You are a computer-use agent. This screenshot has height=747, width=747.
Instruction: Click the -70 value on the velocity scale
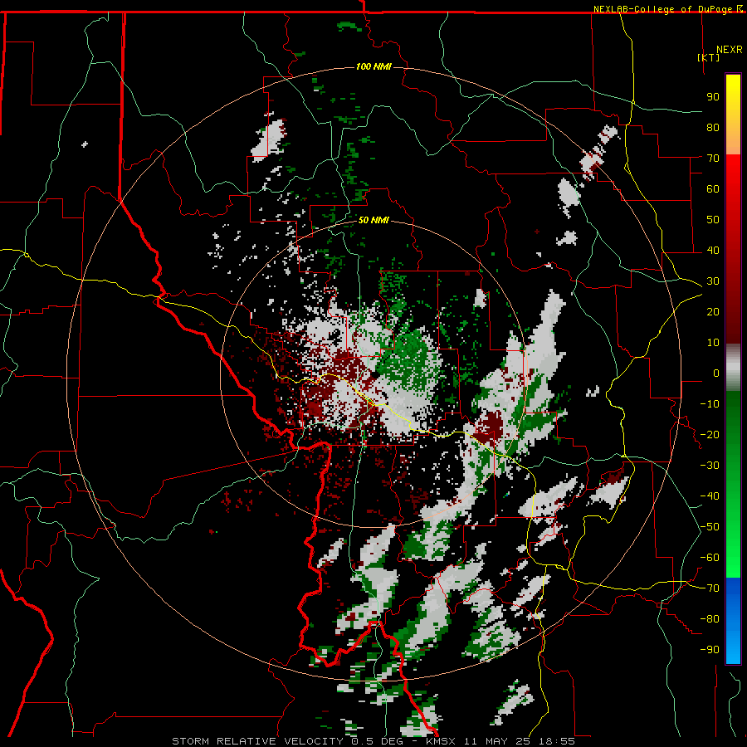click(x=710, y=588)
